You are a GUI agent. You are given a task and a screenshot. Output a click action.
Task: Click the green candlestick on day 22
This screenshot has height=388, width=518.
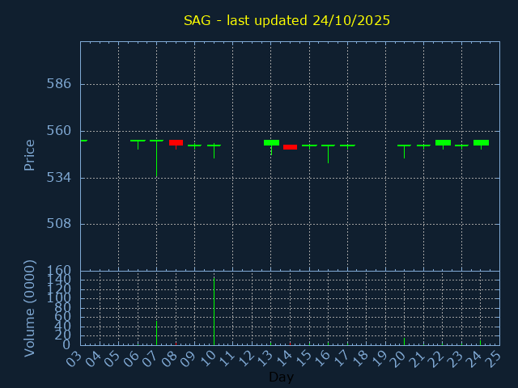(443, 142)
